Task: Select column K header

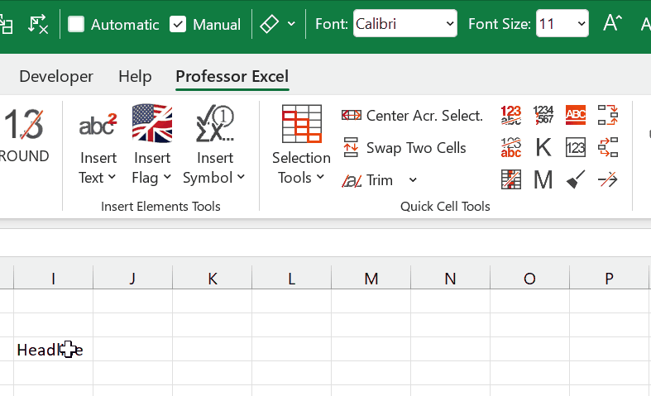Action: click(x=212, y=278)
